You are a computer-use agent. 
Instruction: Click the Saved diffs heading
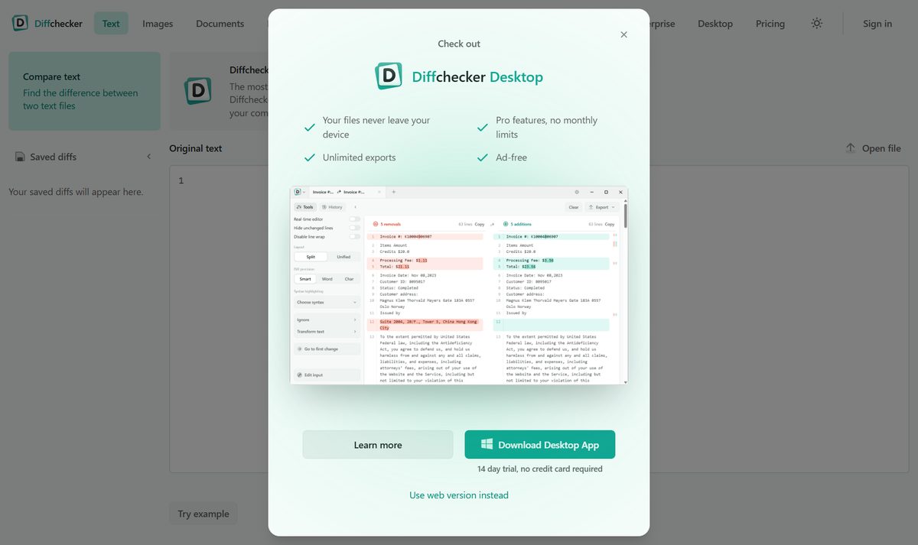pyautogui.click(x=54, y=157)
